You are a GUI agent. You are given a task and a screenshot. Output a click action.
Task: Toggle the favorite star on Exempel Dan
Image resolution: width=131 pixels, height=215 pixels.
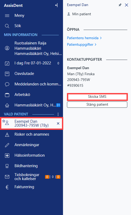point(4,121)
